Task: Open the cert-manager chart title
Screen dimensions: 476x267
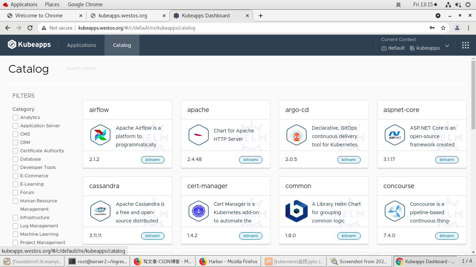Action: [x=207, y=186]
